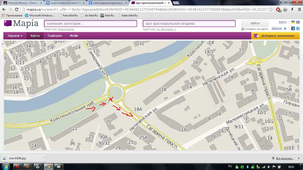Open the Facebook social icon
Screen dimensions: 303x170
(293, 28)
